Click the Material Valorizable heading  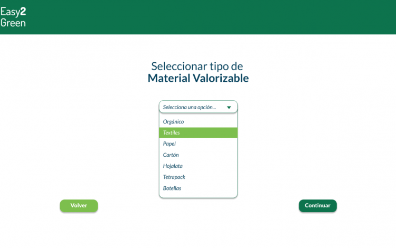coord(198,78)
